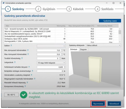Click the Nyomtatás button
Screen dimensions: 126x109
(x=98, y=104)
